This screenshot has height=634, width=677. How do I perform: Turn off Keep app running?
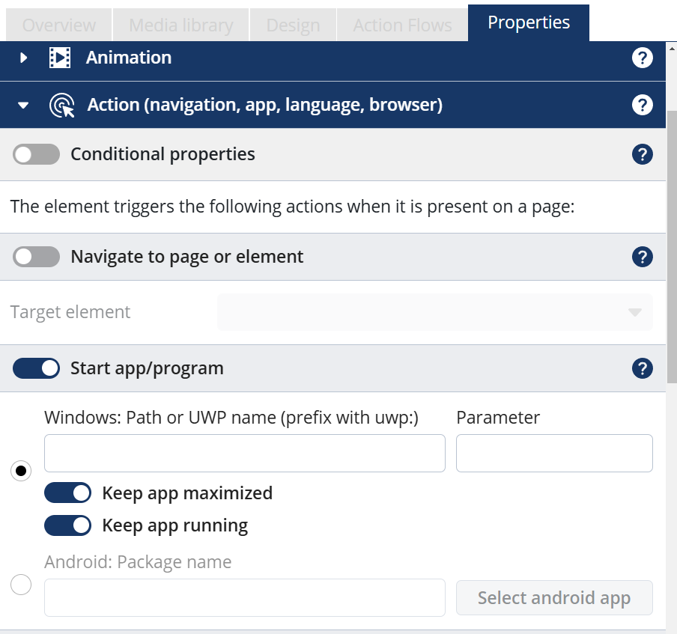click(67, 525)
